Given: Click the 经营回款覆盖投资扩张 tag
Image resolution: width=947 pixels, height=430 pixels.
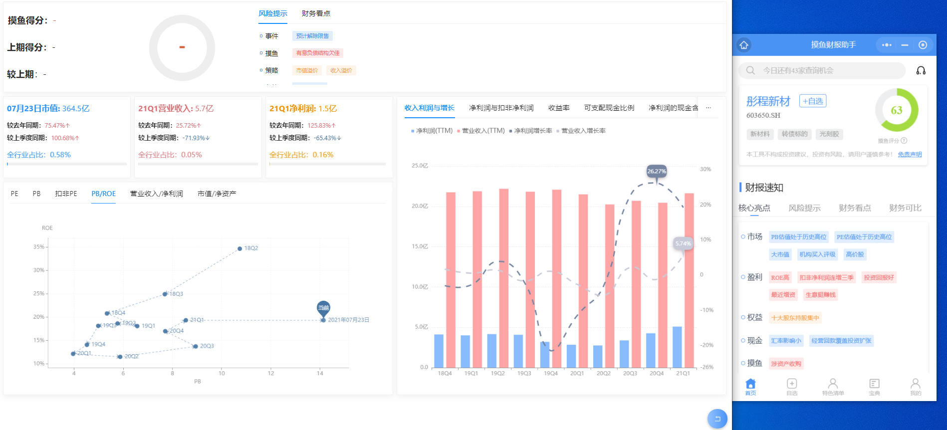Looking at the screenshot, I should click(841, 341).
